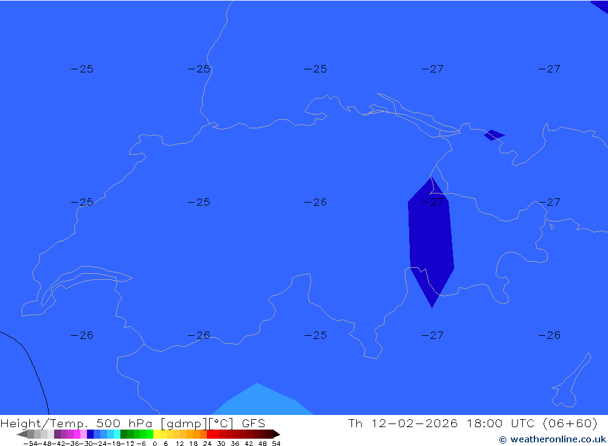Click the '(06+60)' forecast run label
The width and height of the screenshot is (608, 446).
pos(570,423)
